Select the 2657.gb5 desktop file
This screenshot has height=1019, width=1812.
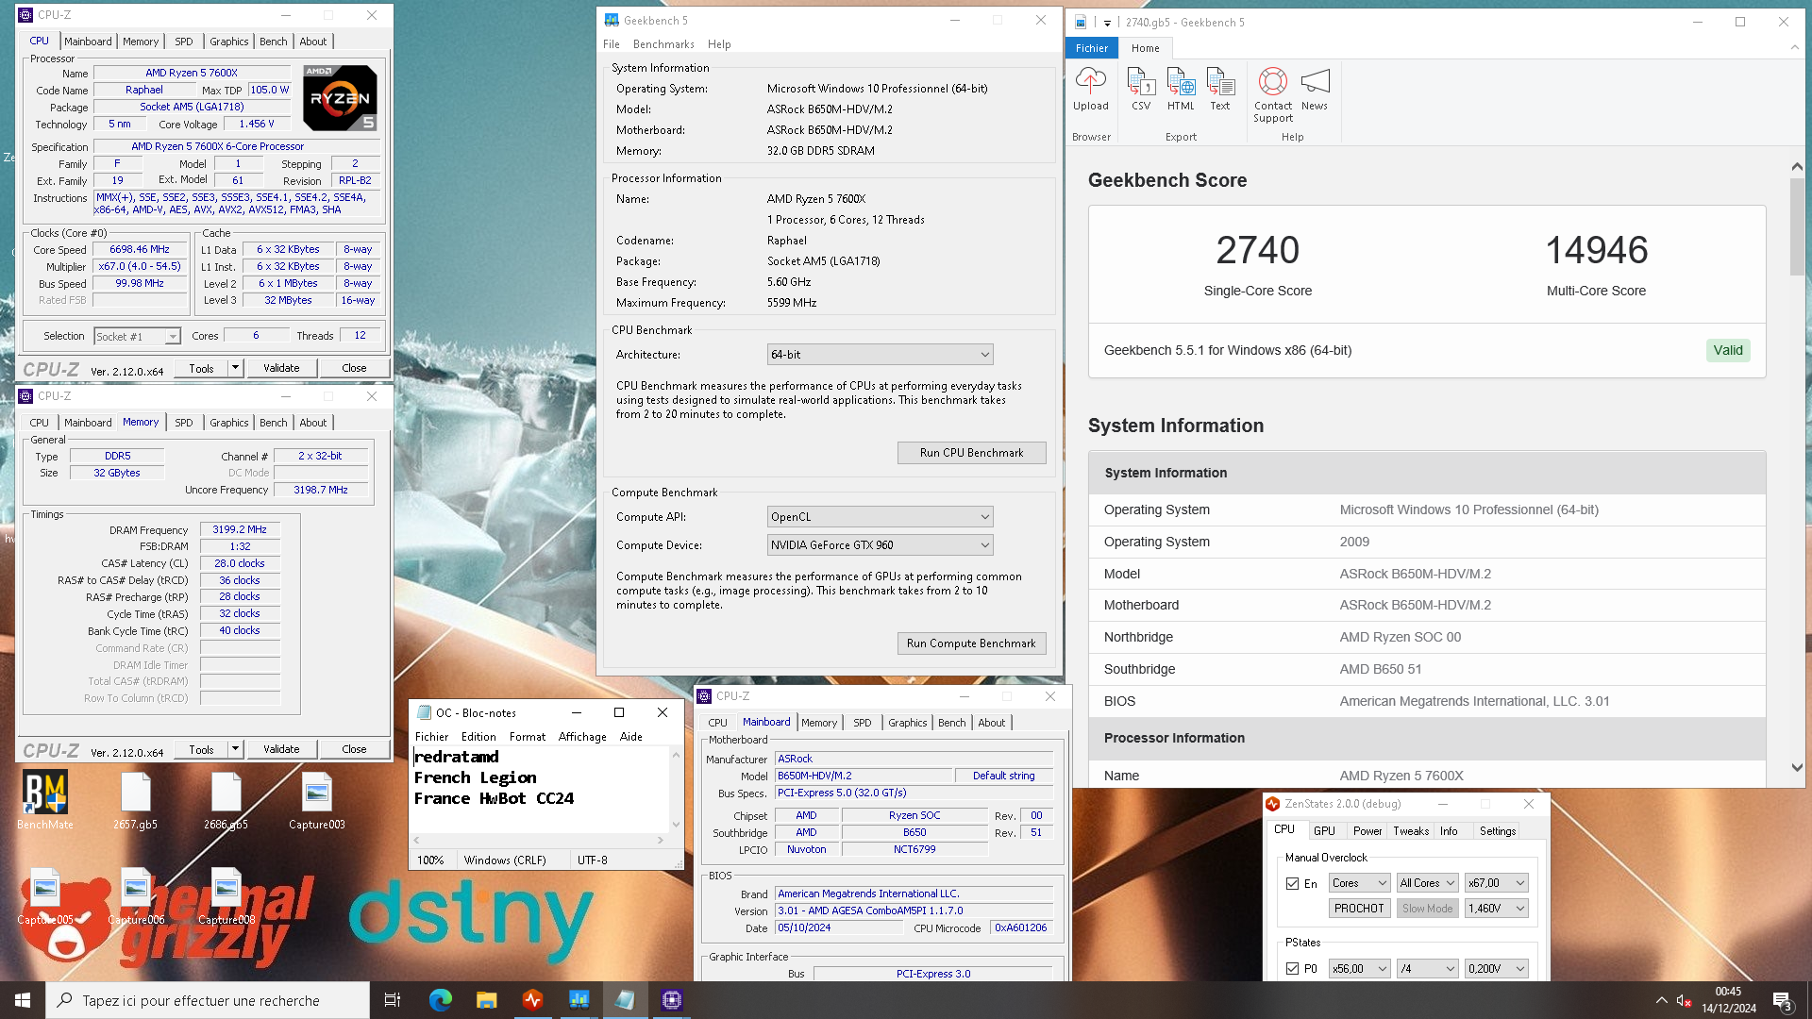click(x=136, y=800)
